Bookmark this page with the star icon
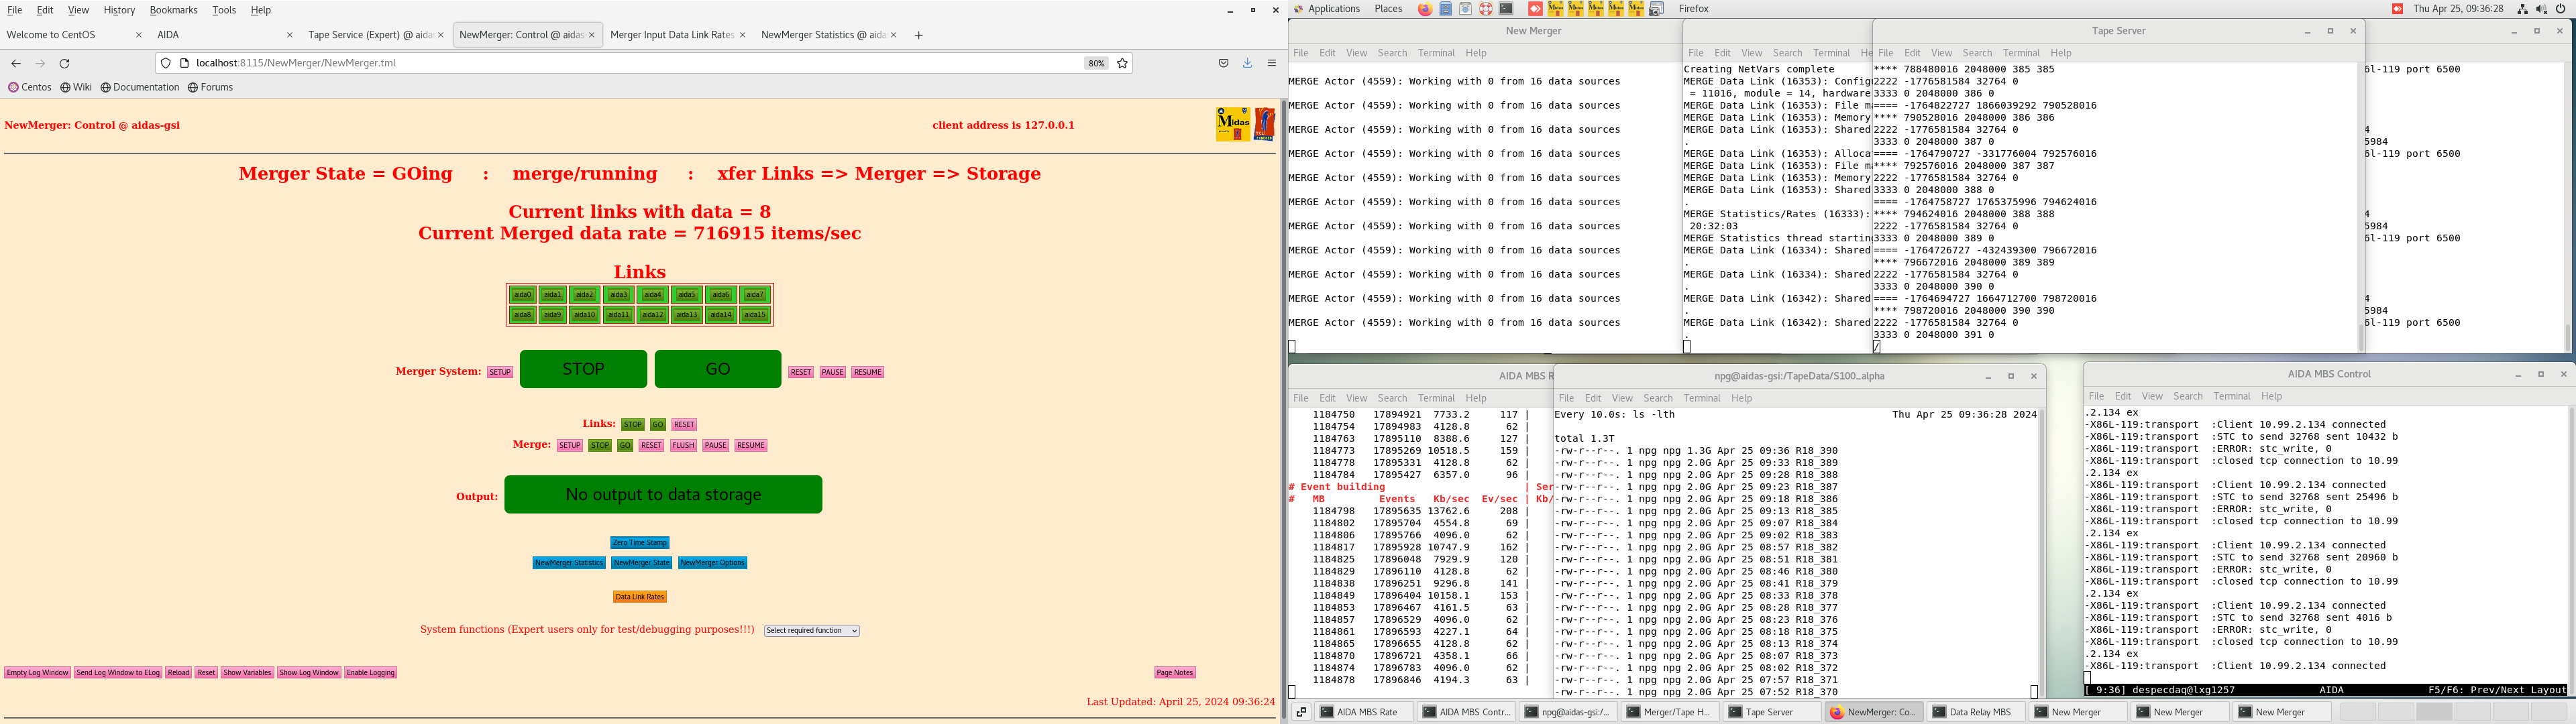 tap(1122, 63)
